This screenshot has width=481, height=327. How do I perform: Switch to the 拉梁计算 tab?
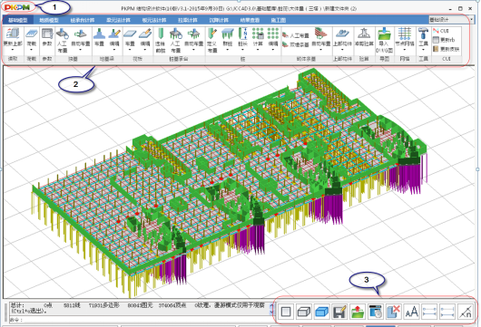click(x=188, y=20)
